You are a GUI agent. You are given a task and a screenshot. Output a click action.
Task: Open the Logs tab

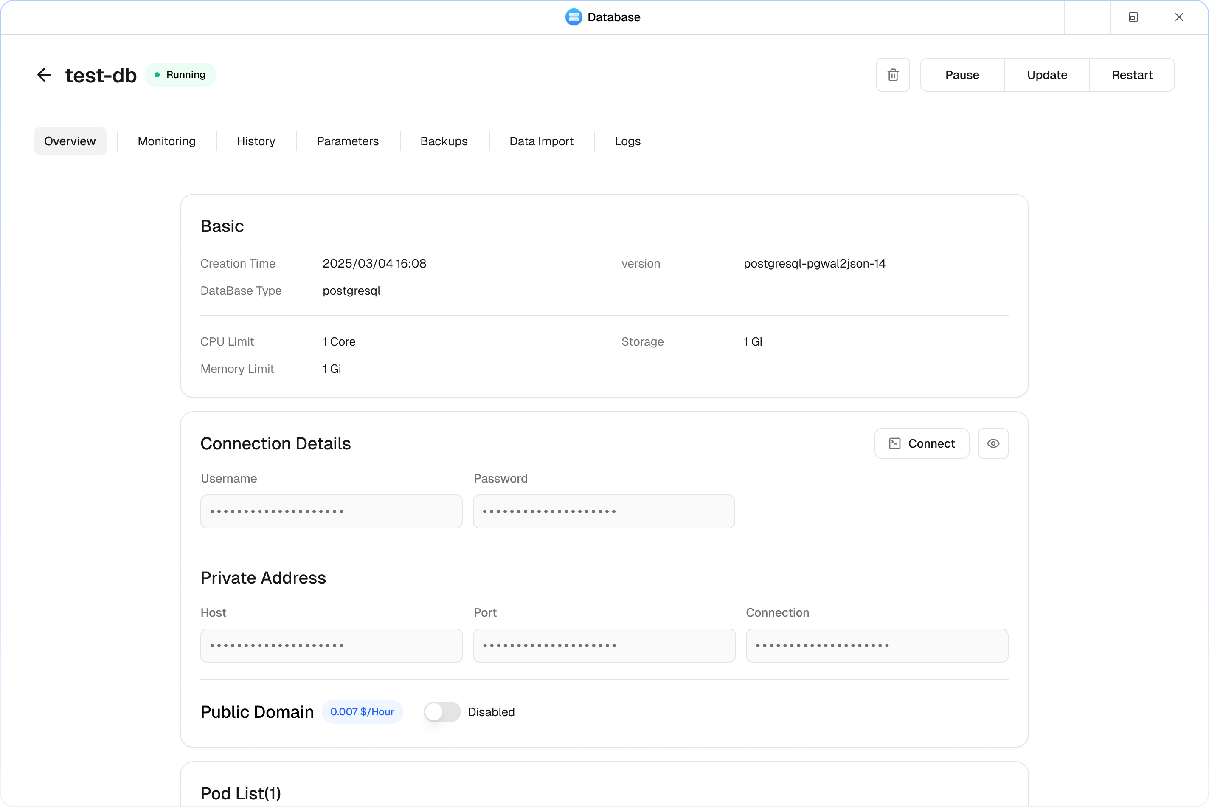pos(627,141)
